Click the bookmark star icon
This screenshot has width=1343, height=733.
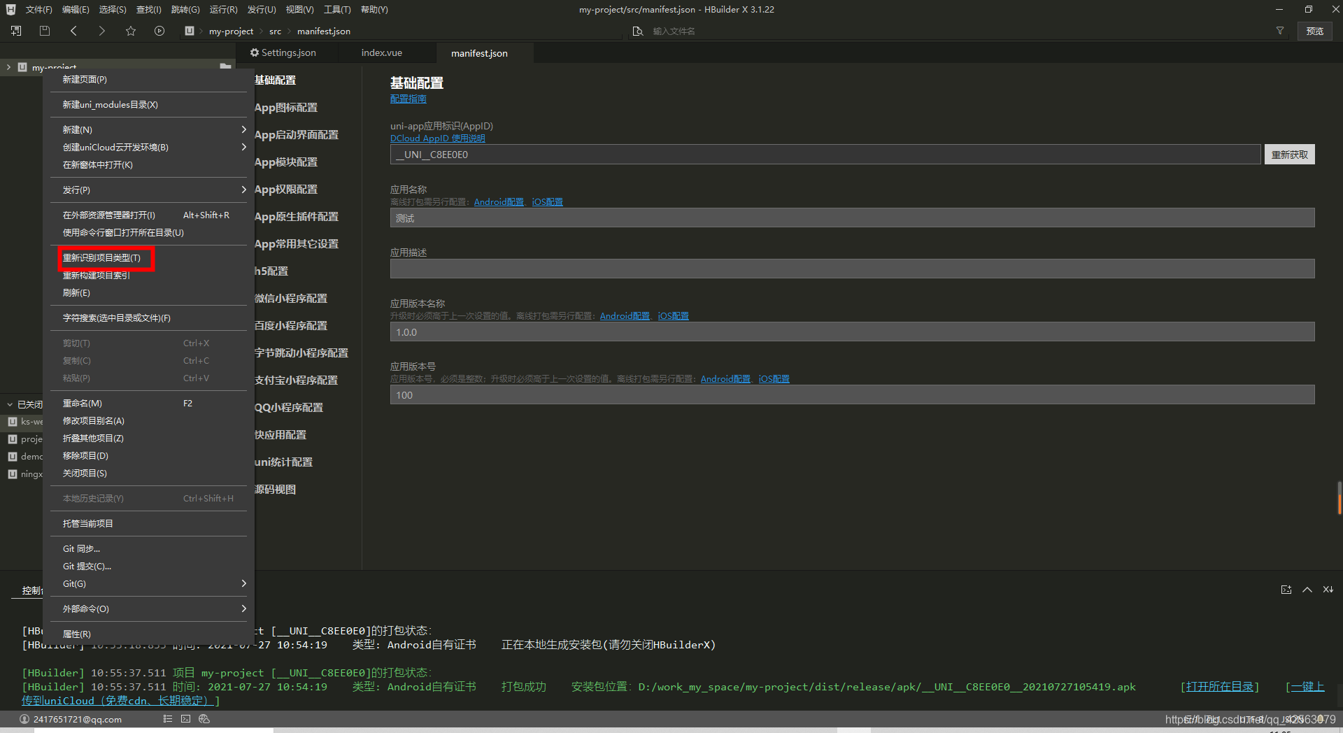click(x=131, y=31)
